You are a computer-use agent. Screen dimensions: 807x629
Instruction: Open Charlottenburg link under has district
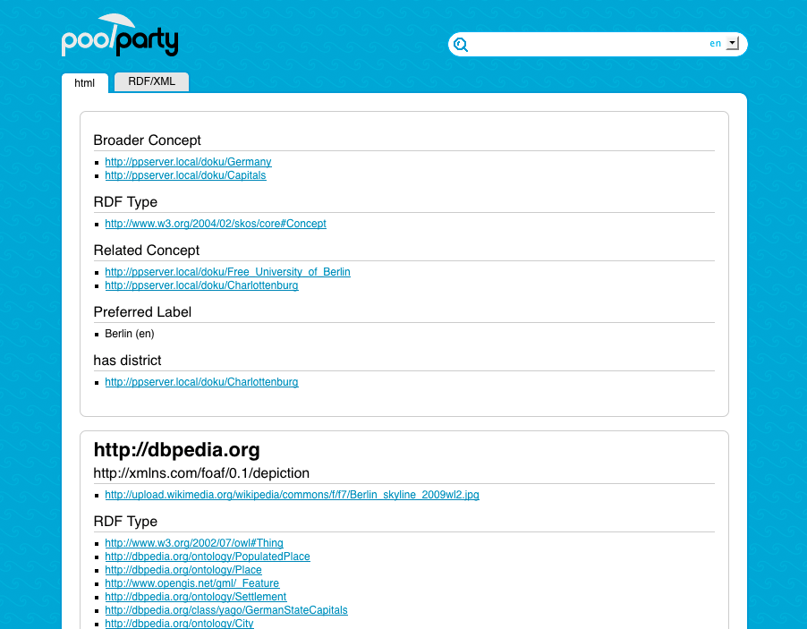tap(202, 382)
